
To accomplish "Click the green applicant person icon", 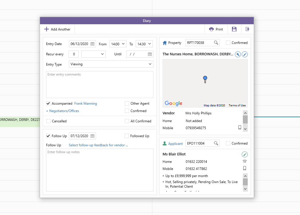I will click(x=165, y=143).
